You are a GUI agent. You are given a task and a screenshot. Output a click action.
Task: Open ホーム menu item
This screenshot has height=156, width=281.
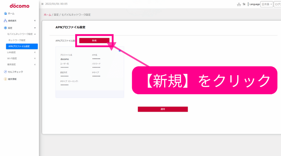(11, 13)
